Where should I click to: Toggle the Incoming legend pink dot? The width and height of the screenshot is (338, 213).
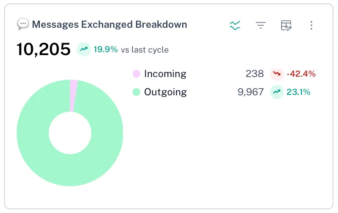[x=136, y=74]
